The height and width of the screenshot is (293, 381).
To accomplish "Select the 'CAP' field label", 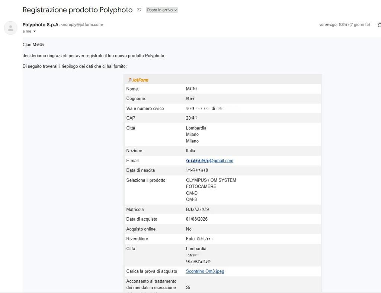I will [131, 118].
